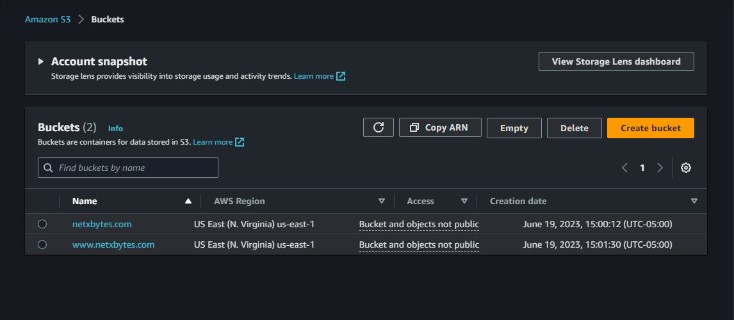Click the Copy ARN button

(440, 127)
